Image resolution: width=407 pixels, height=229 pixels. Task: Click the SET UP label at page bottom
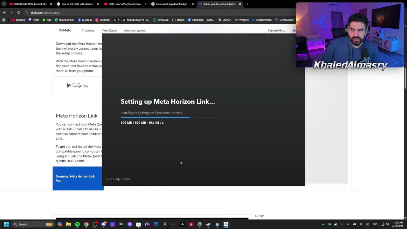coord(259,216)
